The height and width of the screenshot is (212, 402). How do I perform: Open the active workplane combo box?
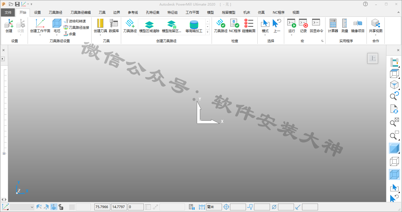coord(22,207)
